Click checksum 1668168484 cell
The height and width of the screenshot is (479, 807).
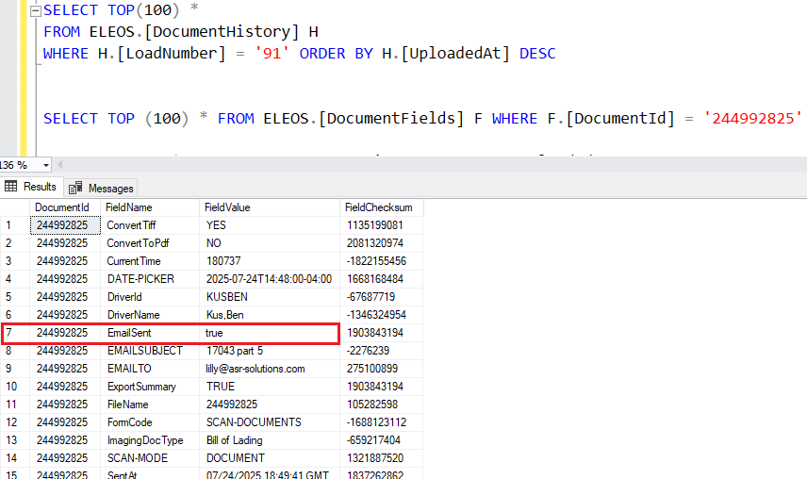(x=382, y=279)
